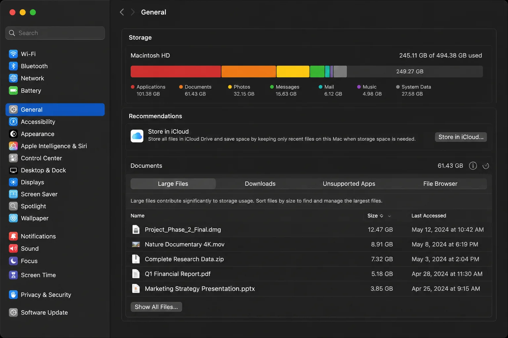508x338 pixels.
Task: Click the 12.47 GB size value
Action: coord(380,229)
